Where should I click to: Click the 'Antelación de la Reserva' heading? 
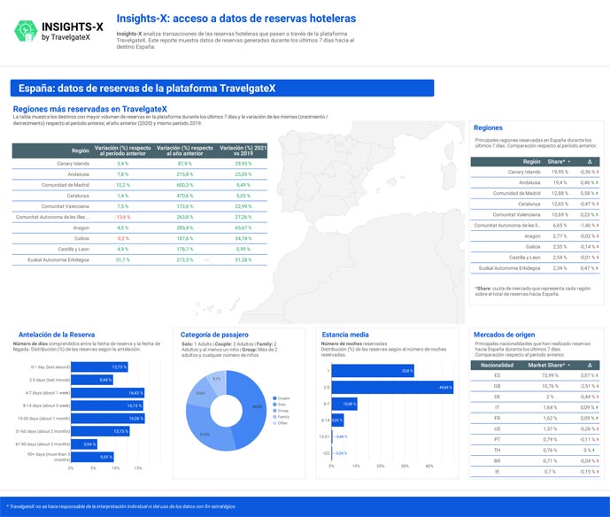click(x=57, y=335)
